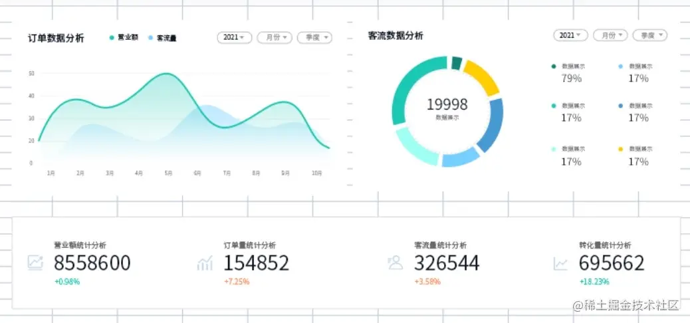Click the +7.25% change indicator
This screenshot has width=690, height=323.
237,282
